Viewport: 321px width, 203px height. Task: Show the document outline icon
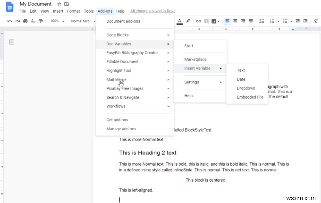[x=12, y=42]
